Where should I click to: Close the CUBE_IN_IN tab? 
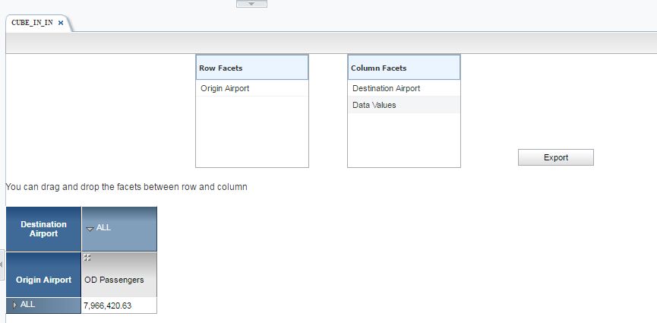pyautogui.click(x=61, y=23)
